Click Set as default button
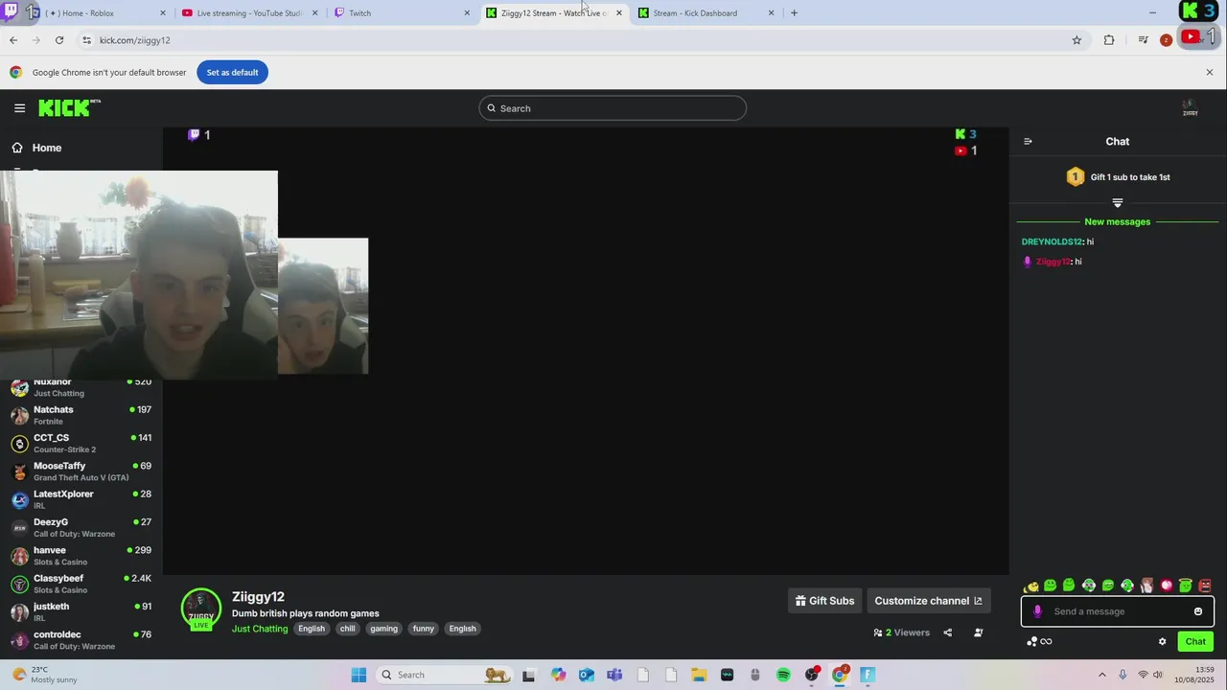The width and height of the screenshot is (1227, 690). click(x=232, y=73)
